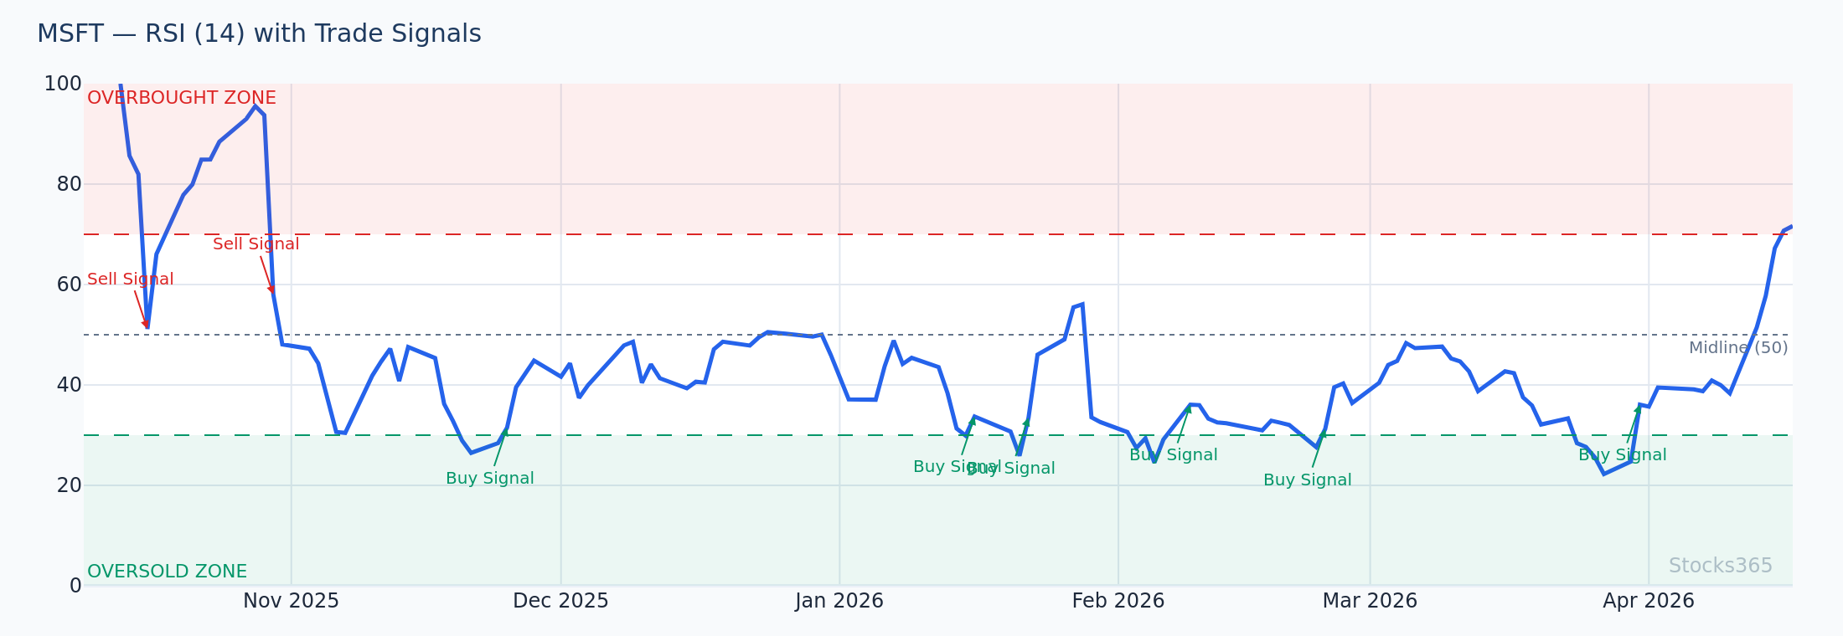This screenshot has width=1843, height=636.
Task: Select the Dec 2025 axis label
Action: tap(560, 602)
